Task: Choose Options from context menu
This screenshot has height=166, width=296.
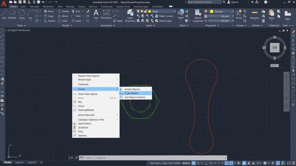Action: 96,136
